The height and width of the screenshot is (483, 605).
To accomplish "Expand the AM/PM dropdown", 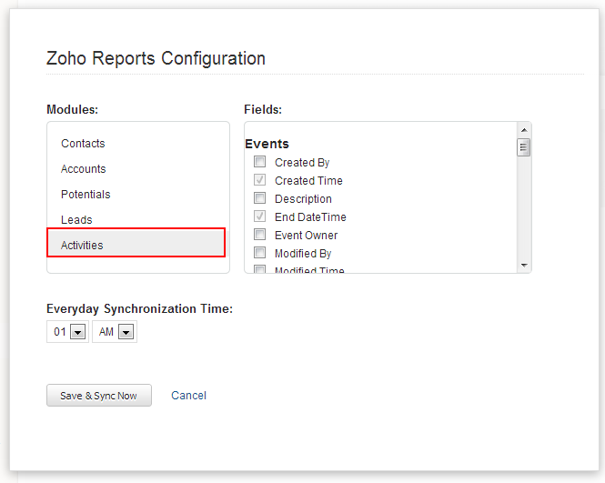I will [115, 332].
